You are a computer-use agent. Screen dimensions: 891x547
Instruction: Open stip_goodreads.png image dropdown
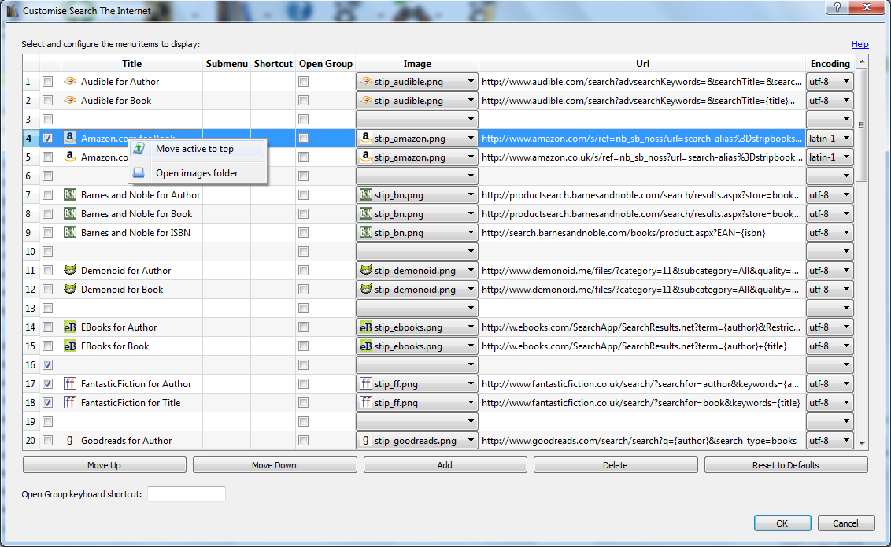417,440
